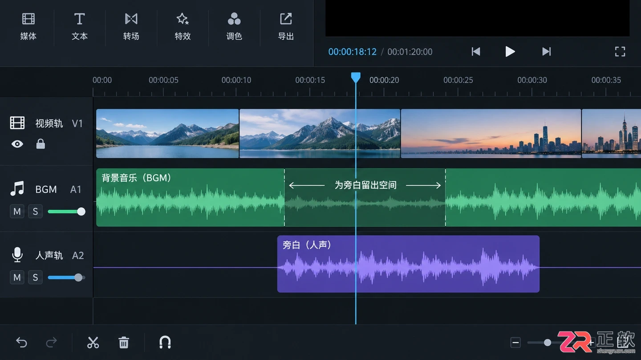Start playback with the play button
Screen dimensions: 641x360
point(510,52)
